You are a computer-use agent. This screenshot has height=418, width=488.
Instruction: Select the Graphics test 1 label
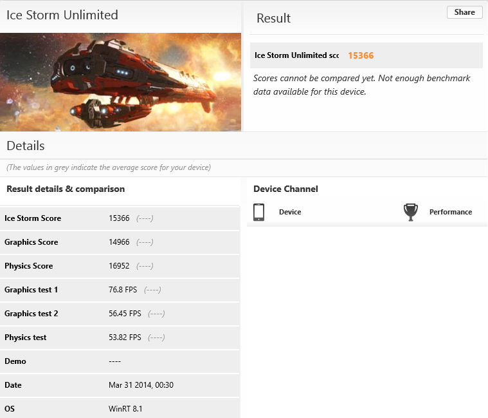coord(31,290)
